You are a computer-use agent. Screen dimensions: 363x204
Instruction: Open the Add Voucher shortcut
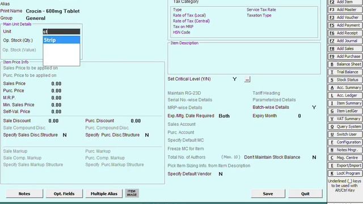(345, 18)
